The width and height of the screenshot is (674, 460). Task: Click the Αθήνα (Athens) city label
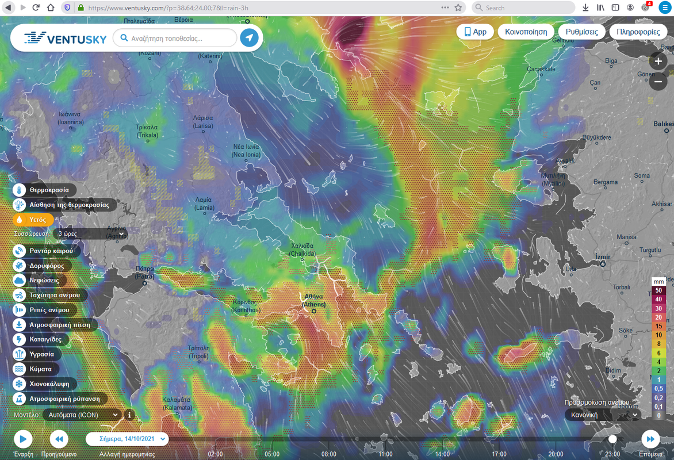pyautogui.click(x=314, y=301)
